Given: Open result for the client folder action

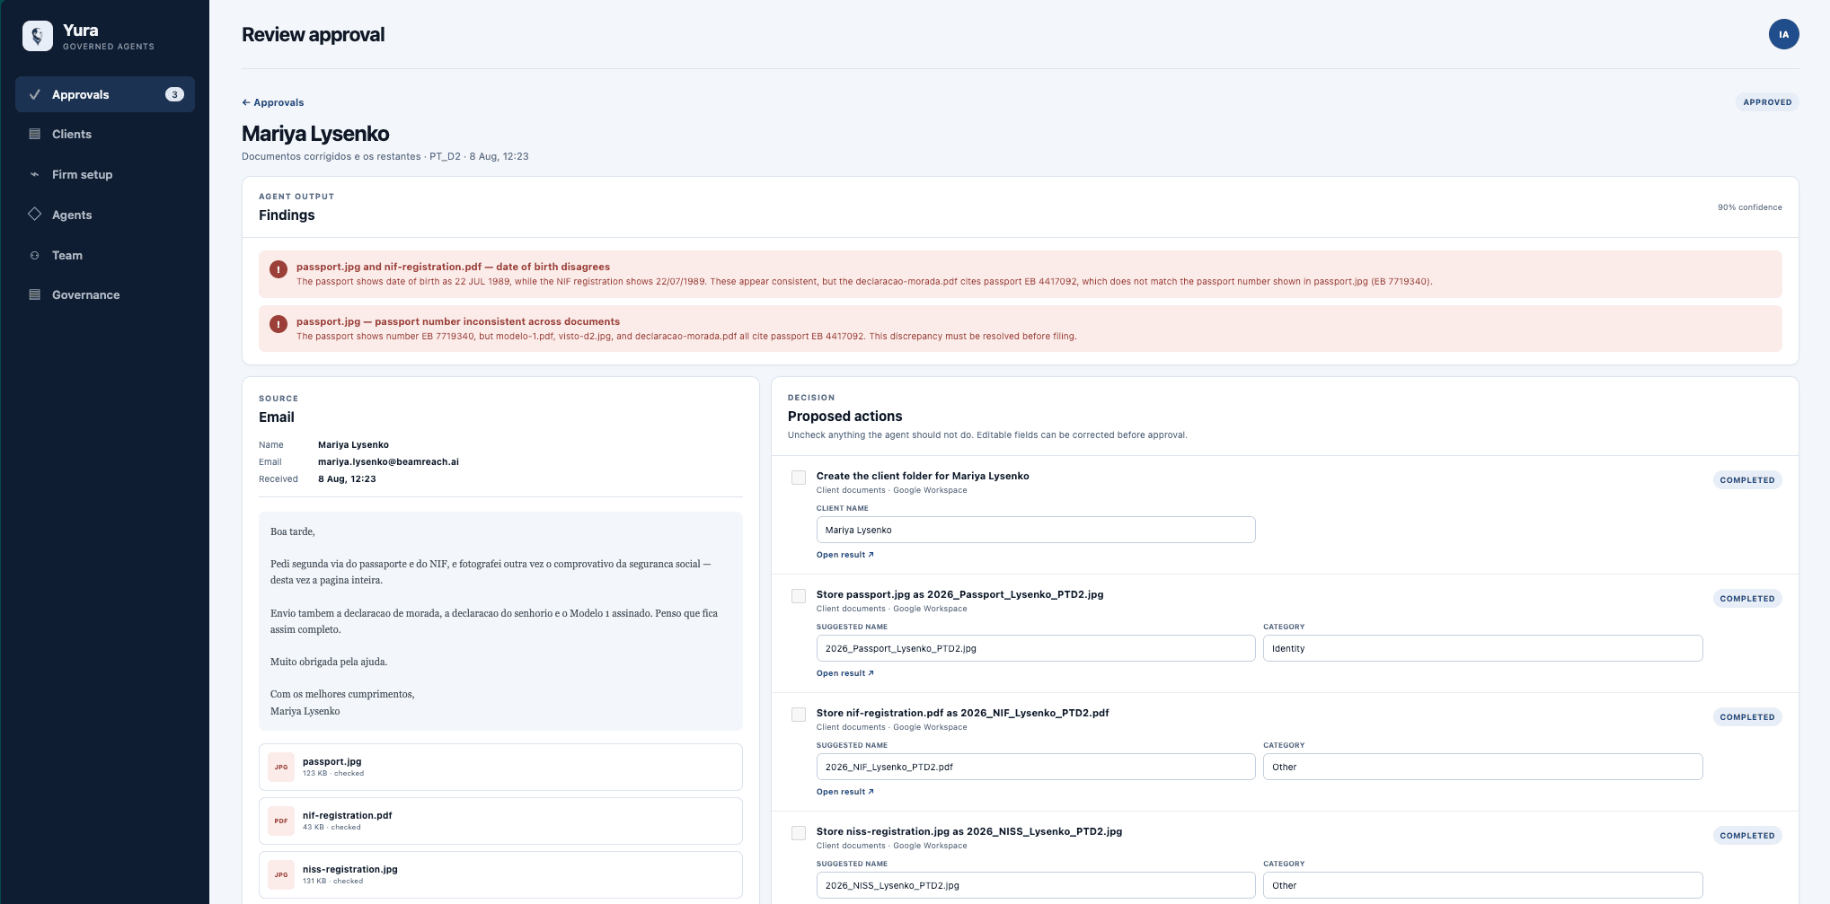Looking at the screenshot, I should coord(844,555).
